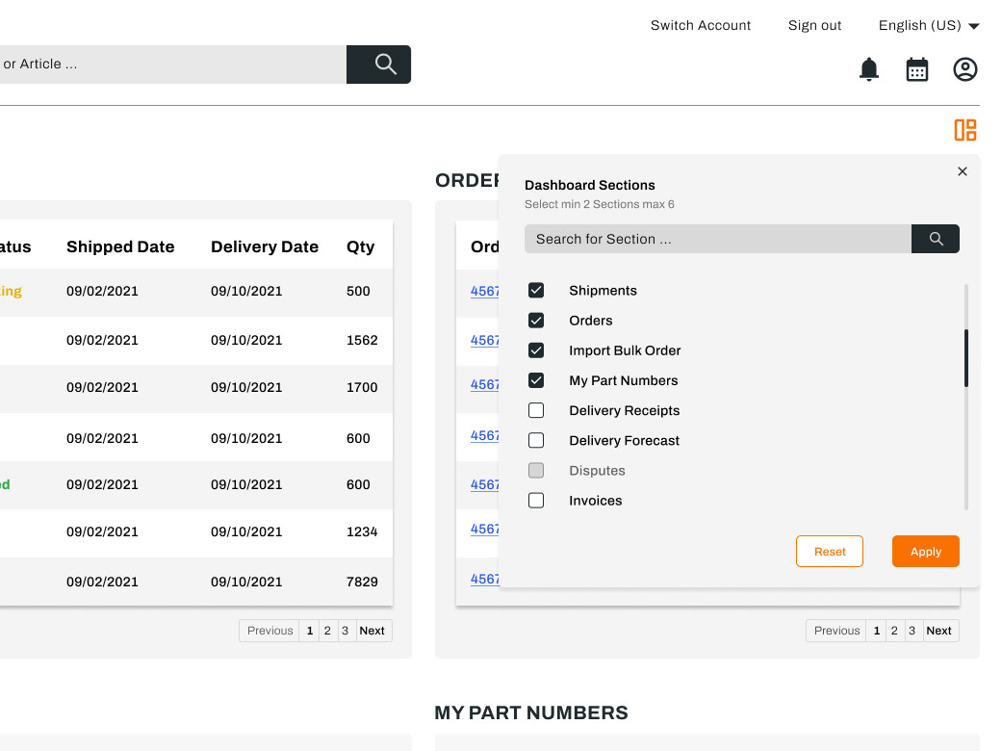The height and width of the screenshot is (751, 1002).
Task: Uncheck the My Part Numbers checkbox
Action: point(536,380)
